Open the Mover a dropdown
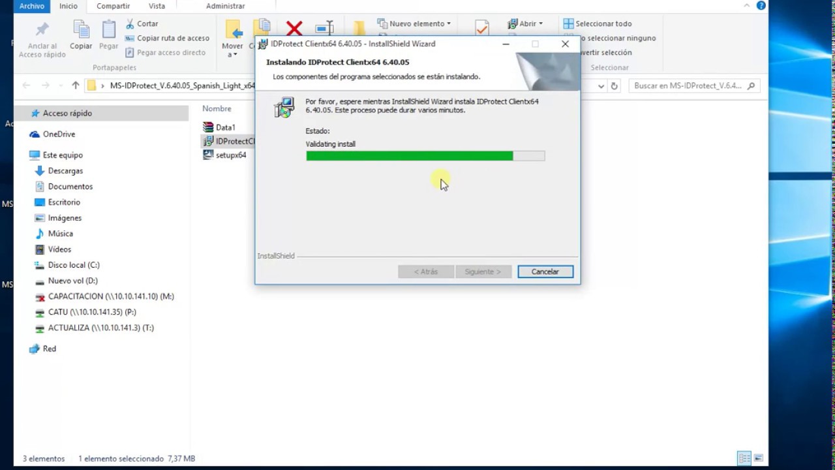835x470 pixels. coord(233,38)
